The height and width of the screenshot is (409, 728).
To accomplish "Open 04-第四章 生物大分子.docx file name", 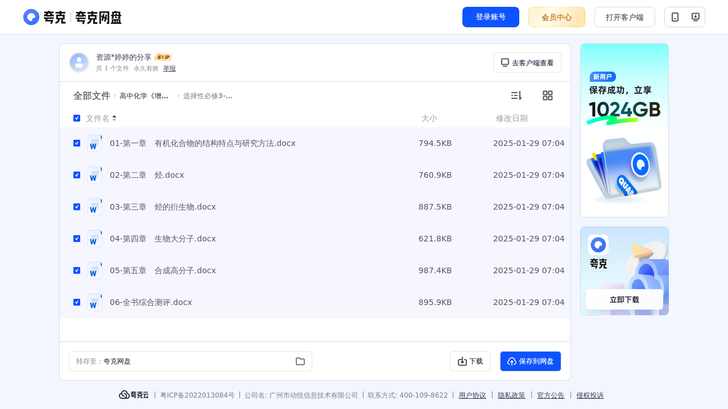I will point(163,239).
